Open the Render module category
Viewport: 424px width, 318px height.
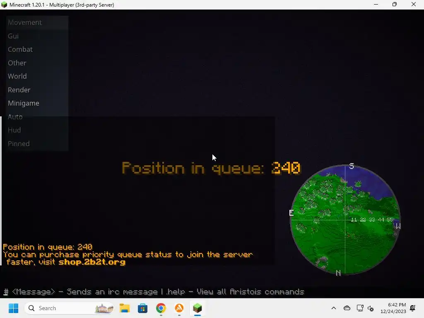pyautogui.click(x=37, y=90)
